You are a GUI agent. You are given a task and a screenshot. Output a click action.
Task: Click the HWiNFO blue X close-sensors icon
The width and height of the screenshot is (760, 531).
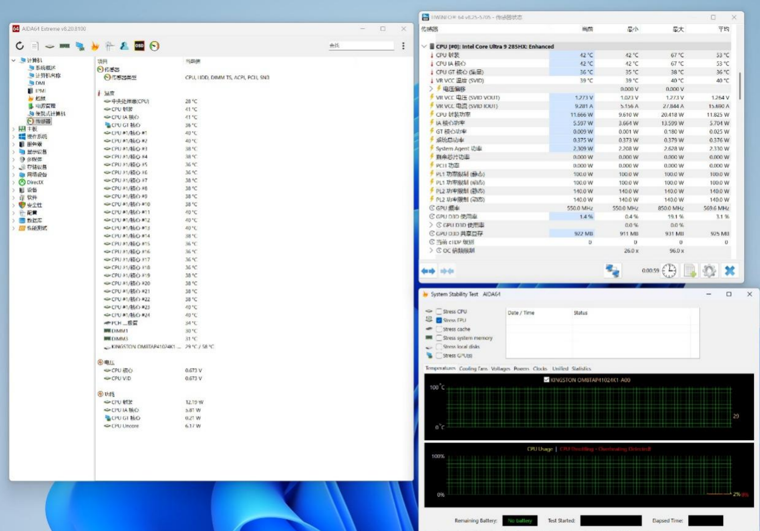point(730,271)
